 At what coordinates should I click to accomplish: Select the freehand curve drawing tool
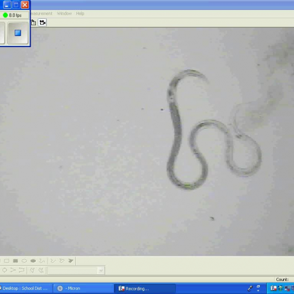[x=42, y=261]
